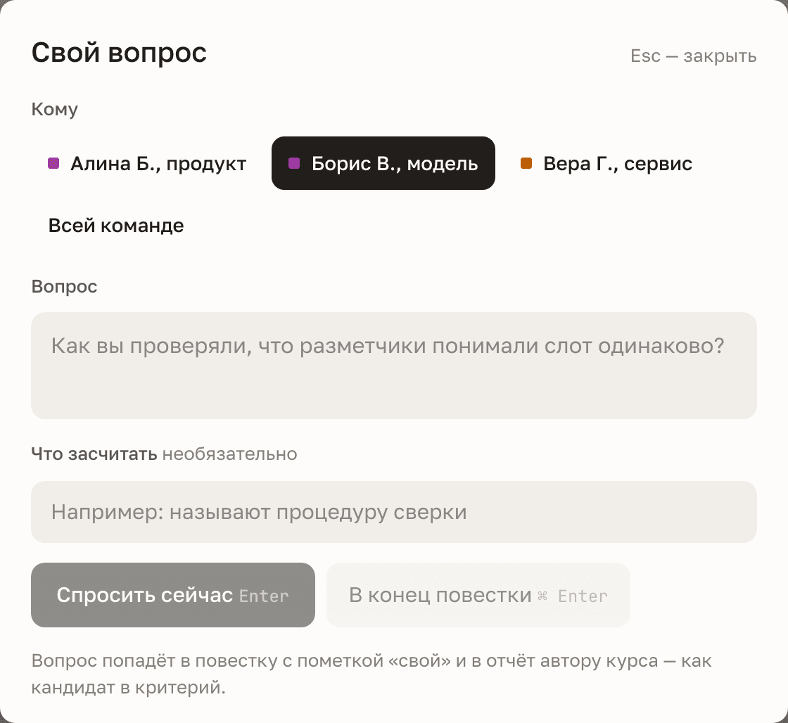
Task: Click footer note about повестку с пометкой «свой»
Action: (x=371, y=674)
